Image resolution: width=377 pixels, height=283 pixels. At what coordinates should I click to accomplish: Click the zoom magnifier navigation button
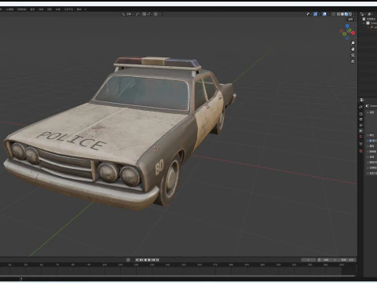pyautogui.click(x=353, y=42)
